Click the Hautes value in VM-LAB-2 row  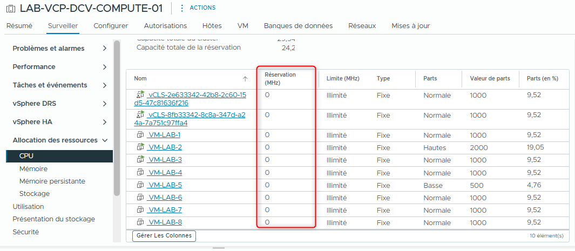click(x=435, y=148)
